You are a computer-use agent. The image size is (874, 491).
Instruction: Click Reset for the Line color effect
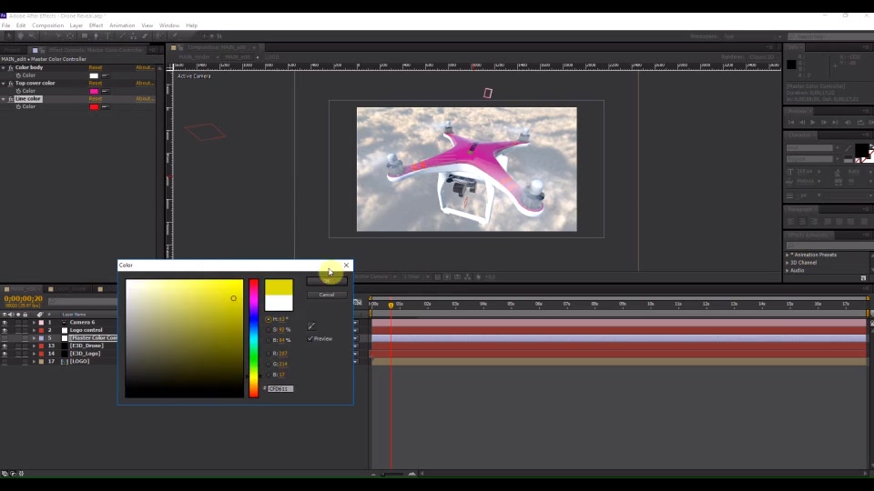[x=96, y=98]
